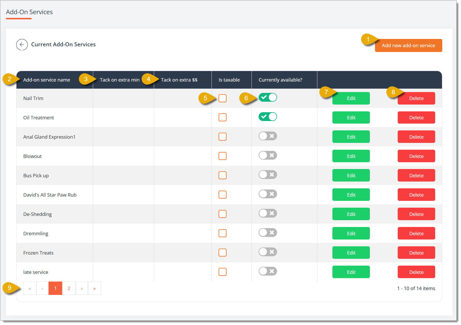Click the Frozen Treats service name
The image size is (461, 325).
pos(38,253)
